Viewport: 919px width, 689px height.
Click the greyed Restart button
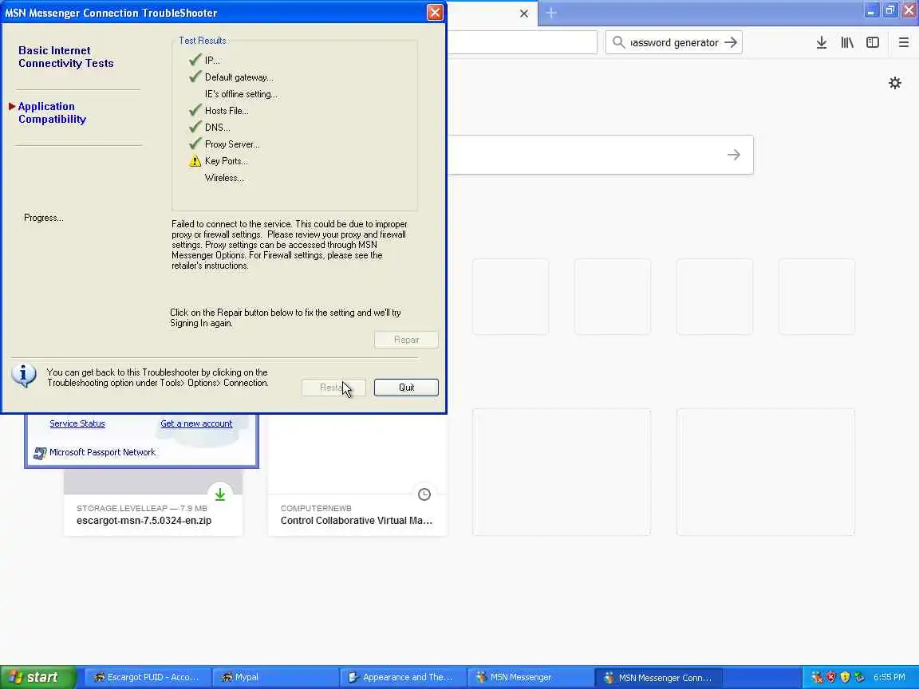tap(333, 388)
